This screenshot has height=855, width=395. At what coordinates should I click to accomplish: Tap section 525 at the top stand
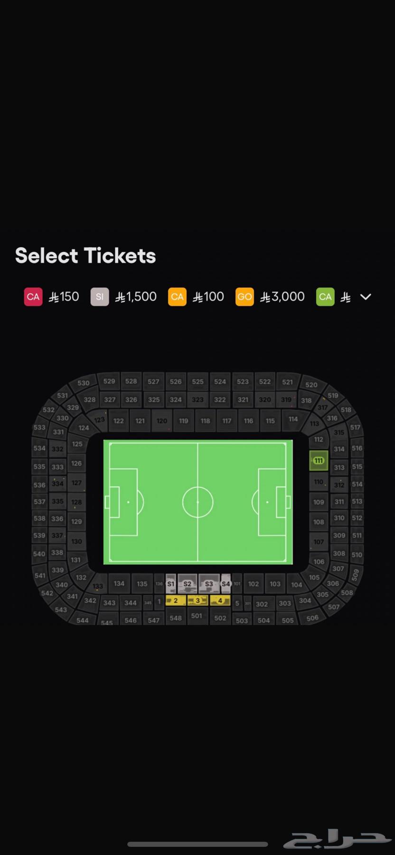coord(197,381)
